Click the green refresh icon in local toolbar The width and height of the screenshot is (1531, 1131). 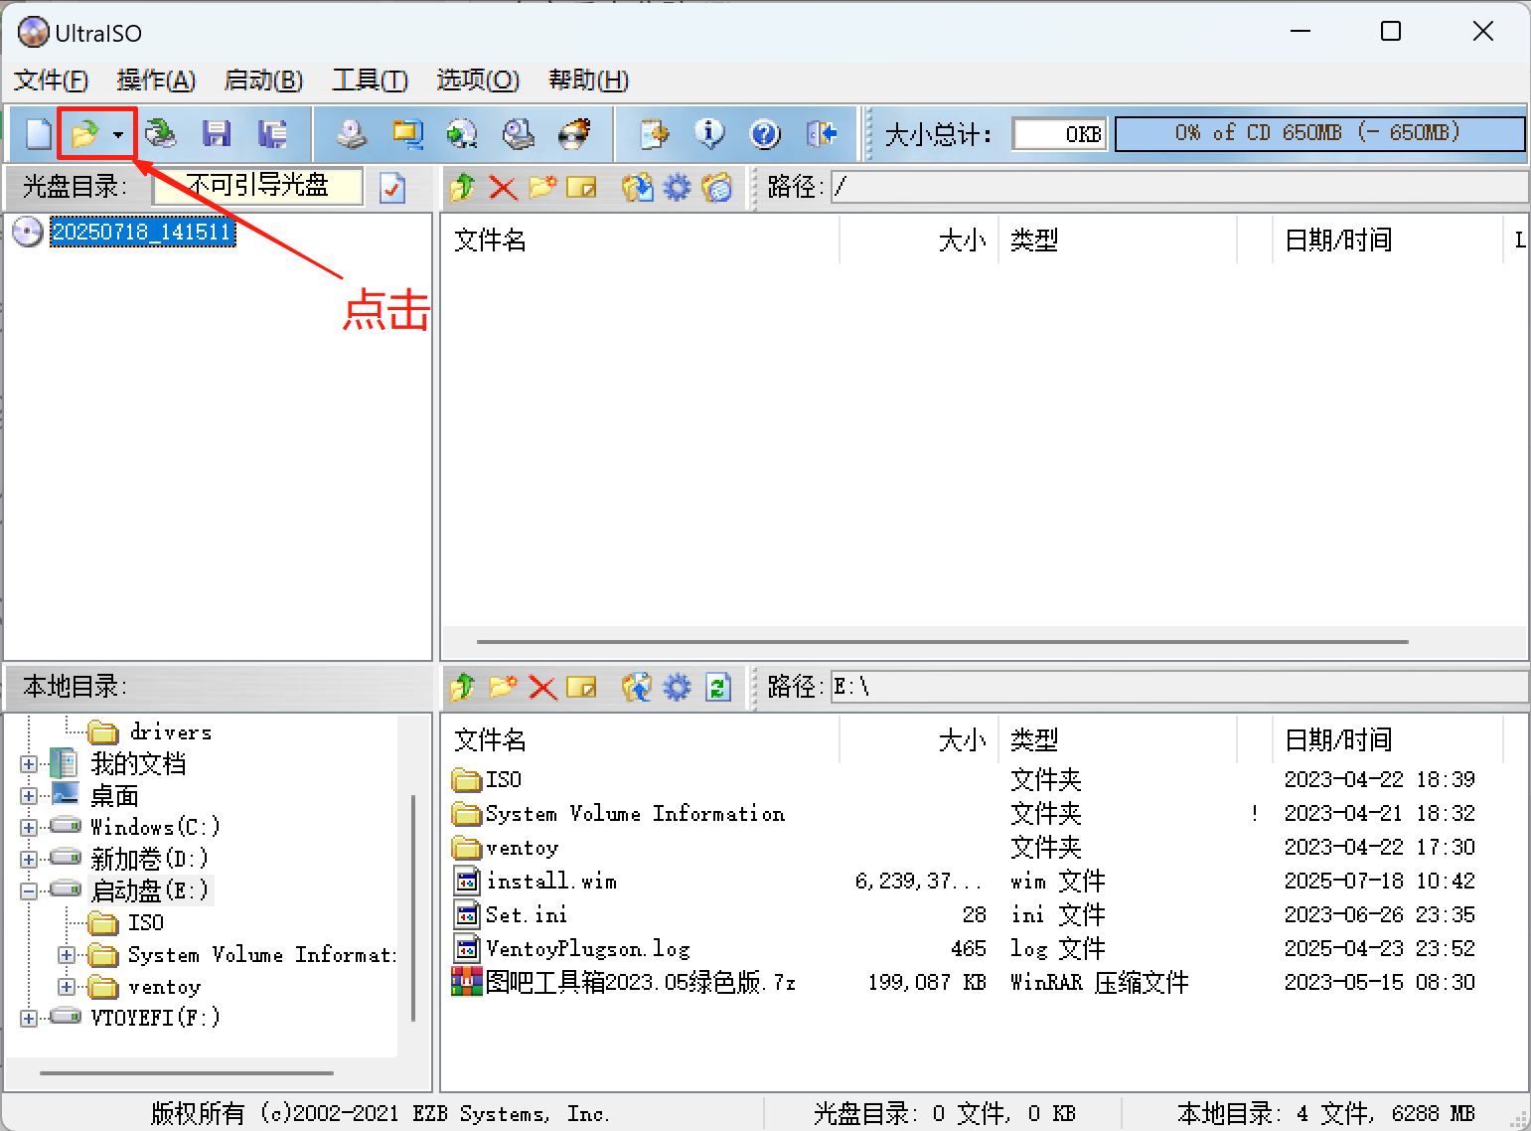[x=717, y=687]
